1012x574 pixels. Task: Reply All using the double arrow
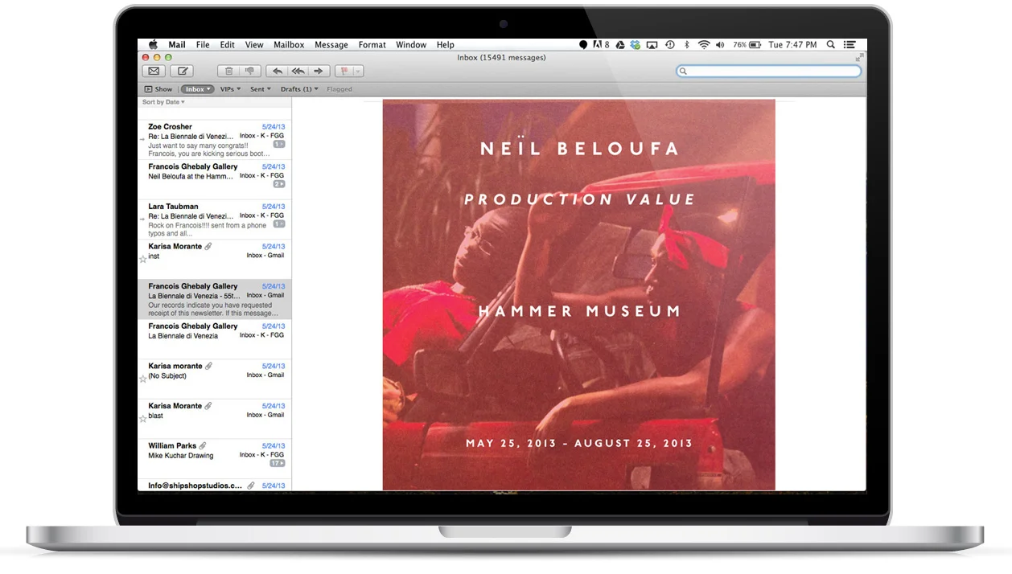pos(298,71)
